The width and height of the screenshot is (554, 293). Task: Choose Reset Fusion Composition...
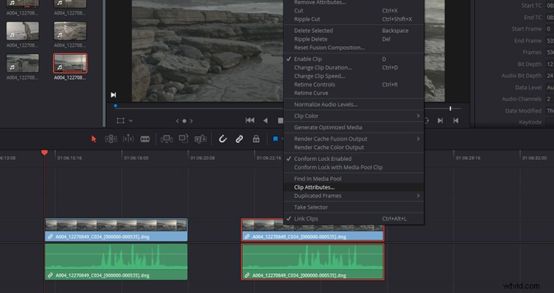click(x=354, y=48)
